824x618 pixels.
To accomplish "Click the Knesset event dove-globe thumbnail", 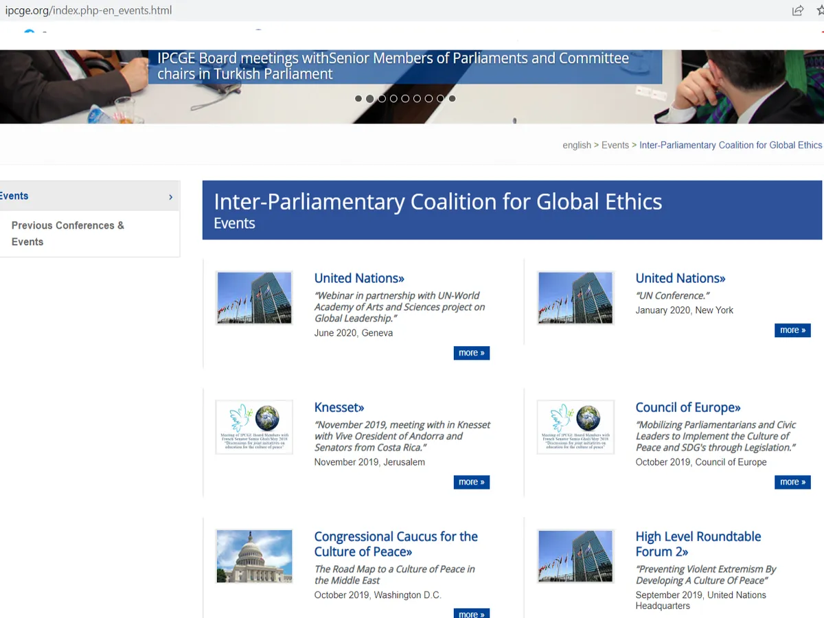I will coord(254,426).
